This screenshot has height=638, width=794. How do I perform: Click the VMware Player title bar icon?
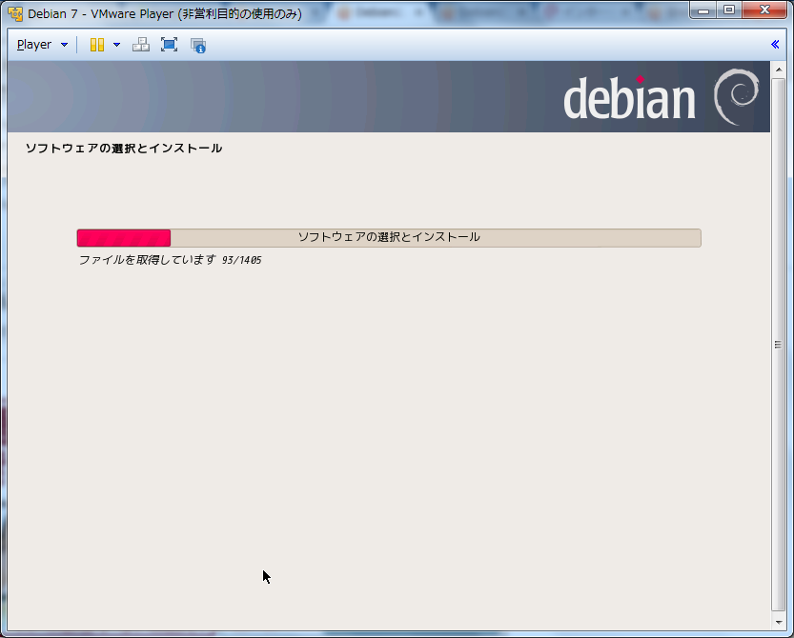[15, 14]
